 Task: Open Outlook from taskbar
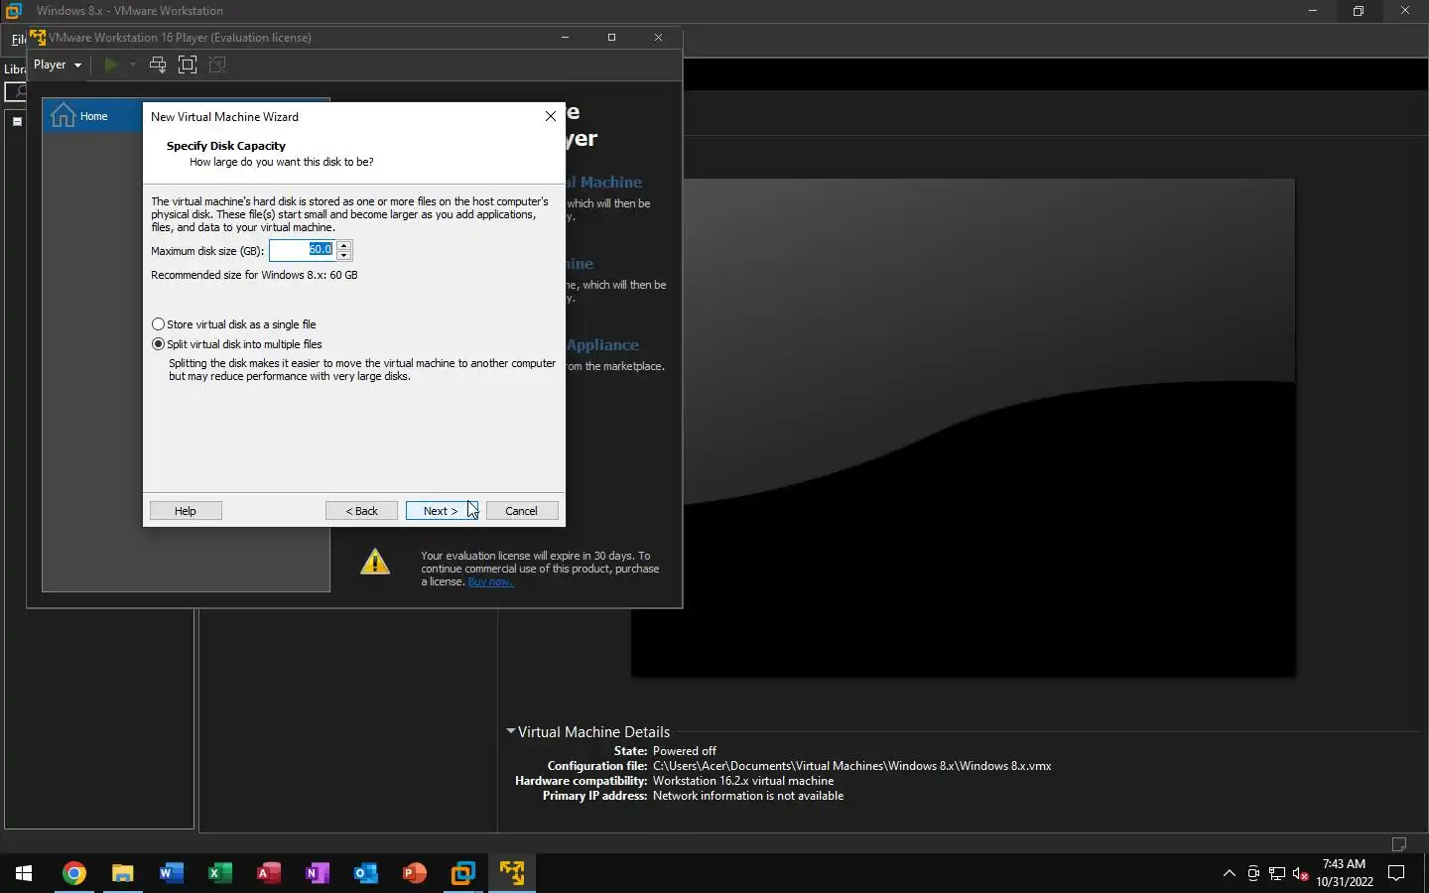tap(365, 873)
